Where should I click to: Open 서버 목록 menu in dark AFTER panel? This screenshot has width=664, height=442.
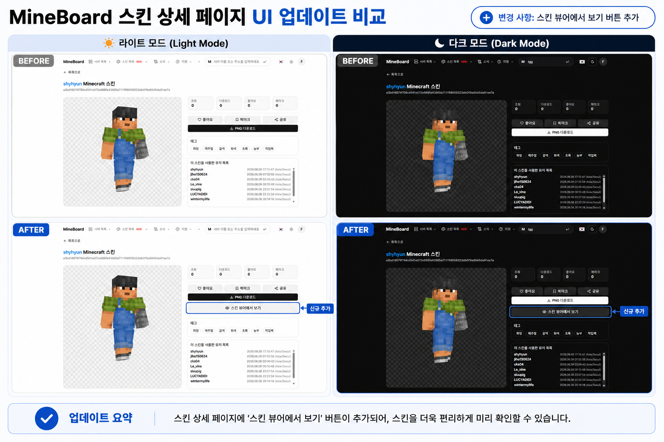[x=425, y=229]
